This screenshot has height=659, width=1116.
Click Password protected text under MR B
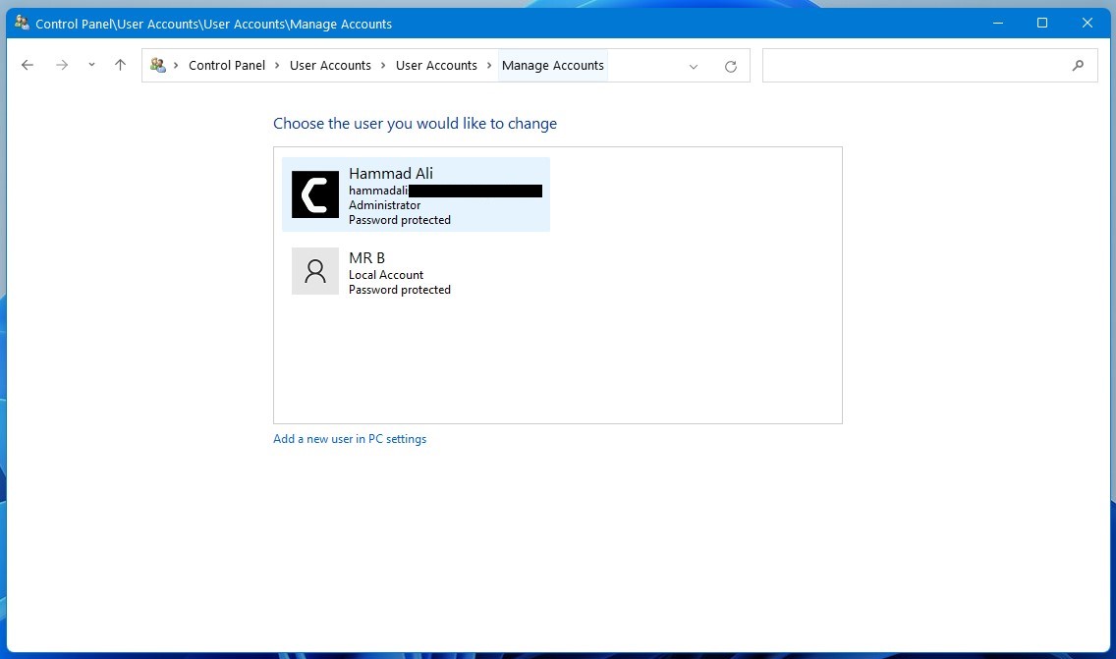coord(399,290)
